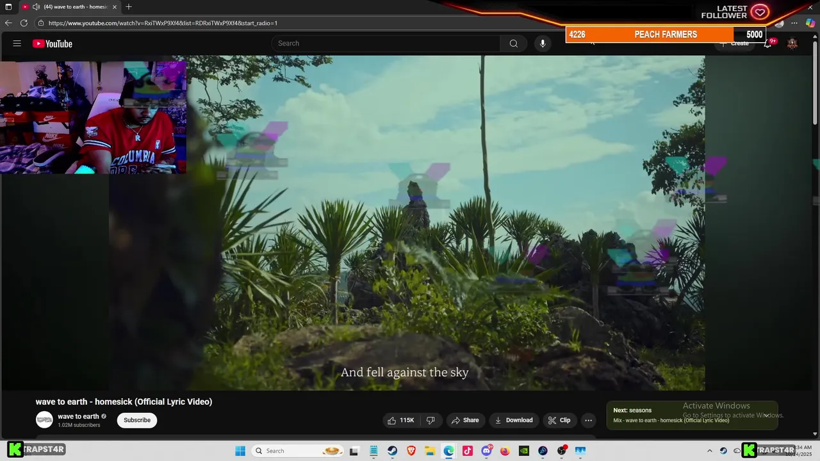Open YouTube notifications bell
The image size is (820, 461).
click(x=767, y=44)
